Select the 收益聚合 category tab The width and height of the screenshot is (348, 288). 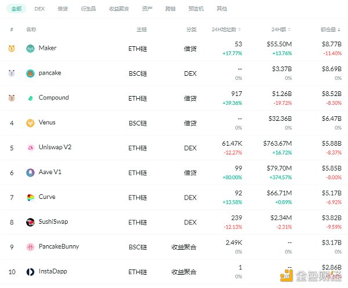pos(119,9)
